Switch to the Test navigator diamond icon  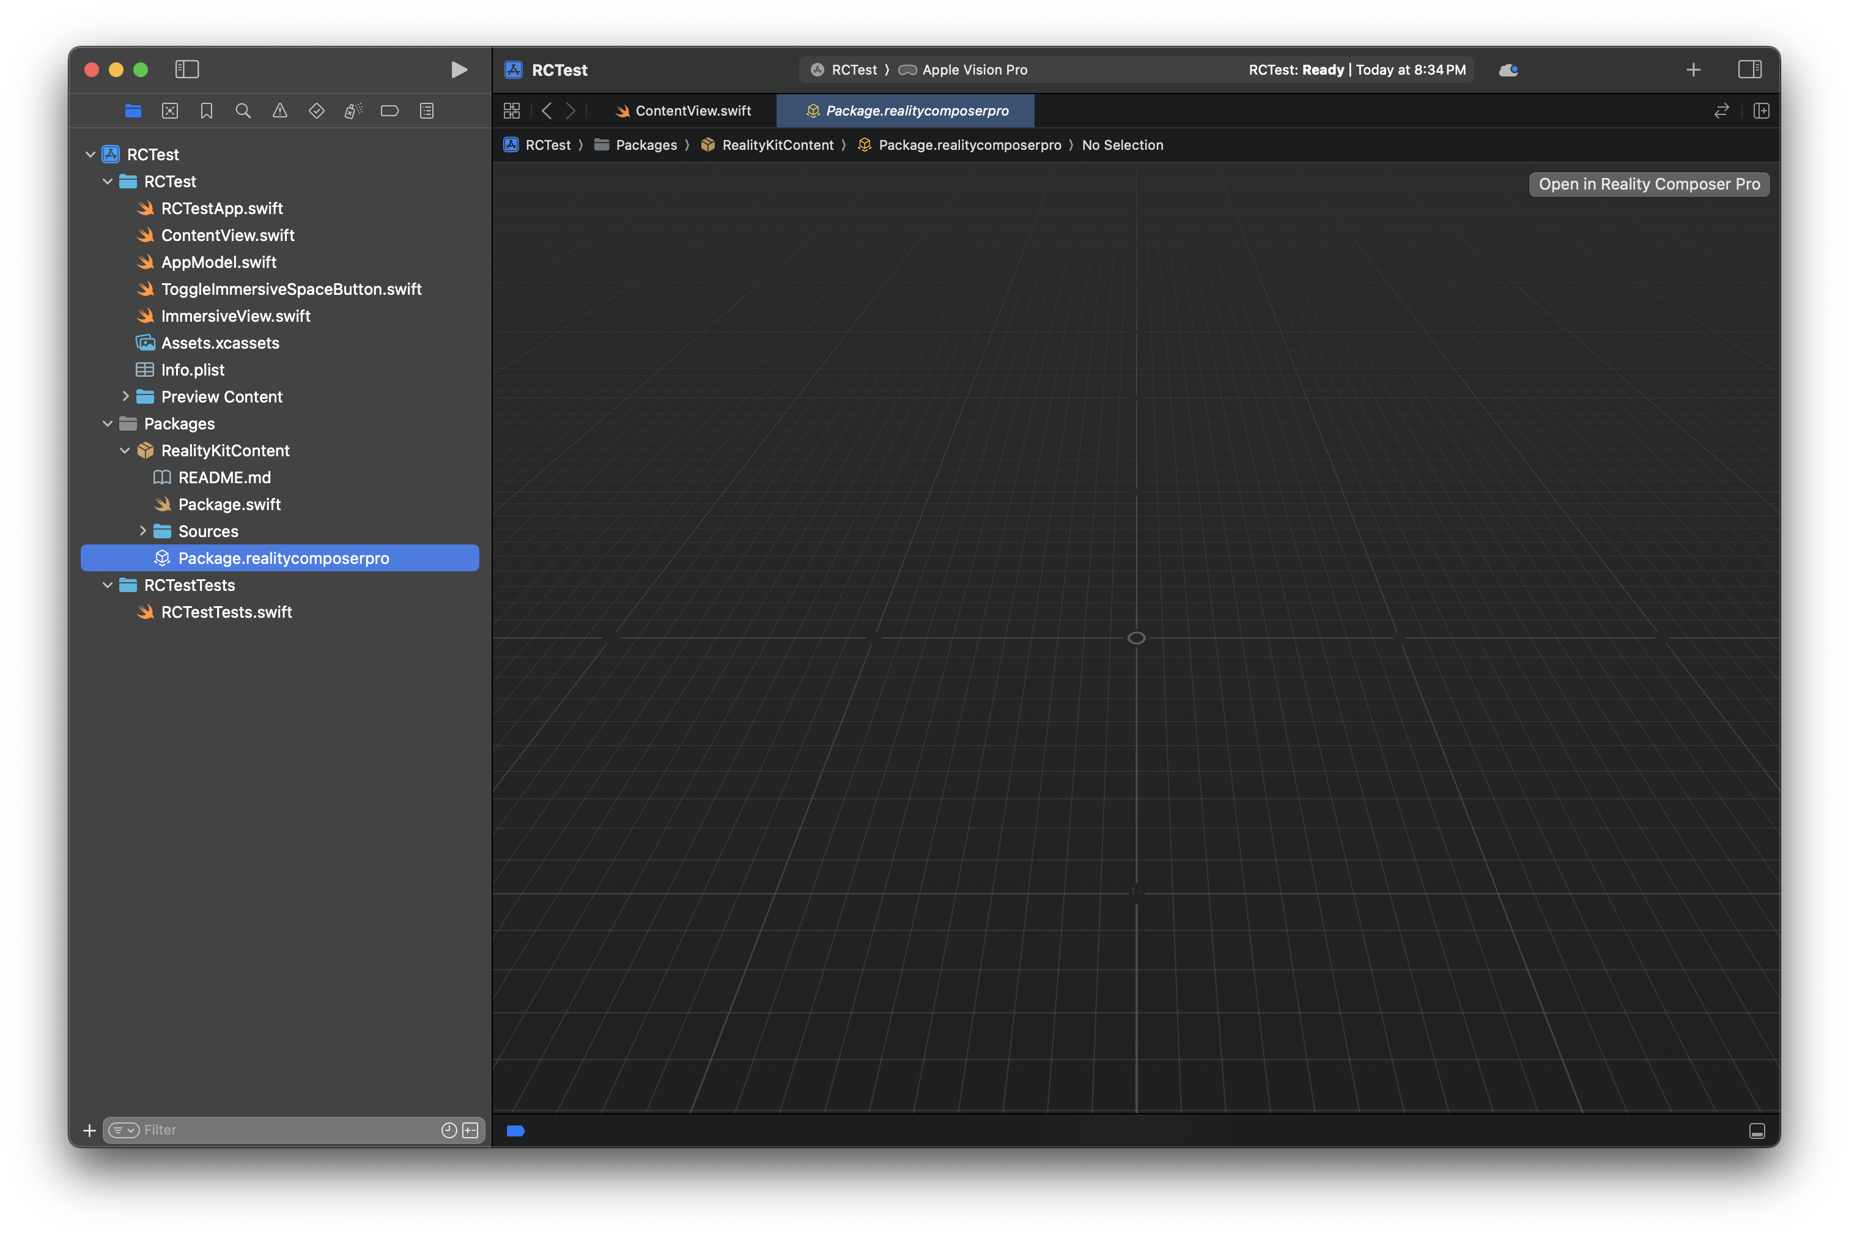coord(317,111)
